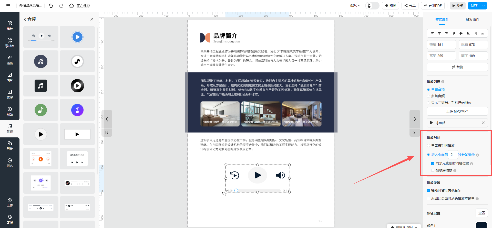Click the 宽度 width input field
Screen dimensions: 492x228
(x=445, y=56)
